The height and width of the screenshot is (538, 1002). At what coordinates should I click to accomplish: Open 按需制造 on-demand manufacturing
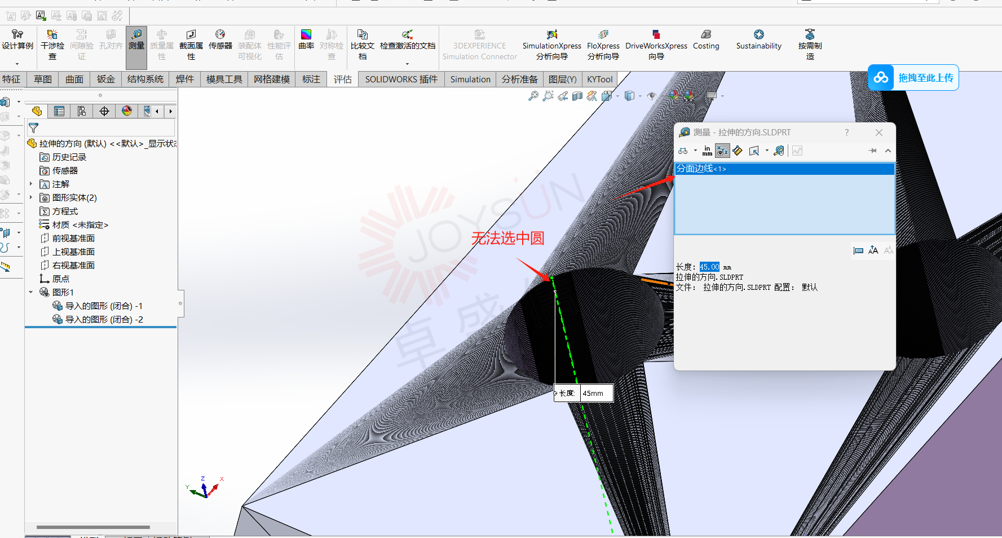[810, 45]
